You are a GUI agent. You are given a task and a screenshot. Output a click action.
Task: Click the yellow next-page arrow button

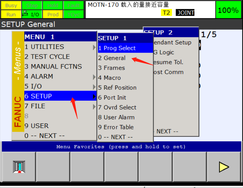224,167
